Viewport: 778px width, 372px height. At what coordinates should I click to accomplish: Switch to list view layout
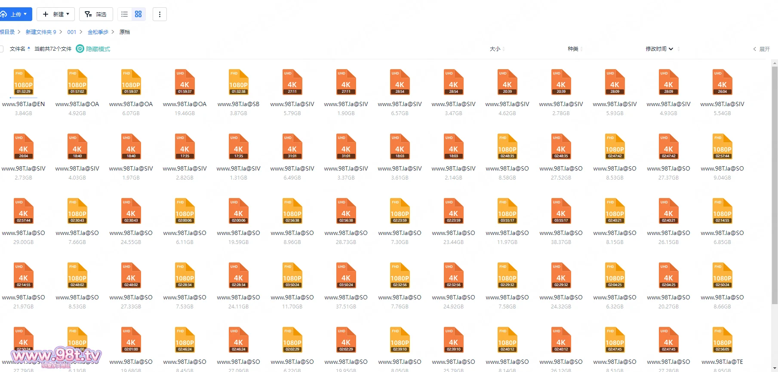tap(124, 14)
